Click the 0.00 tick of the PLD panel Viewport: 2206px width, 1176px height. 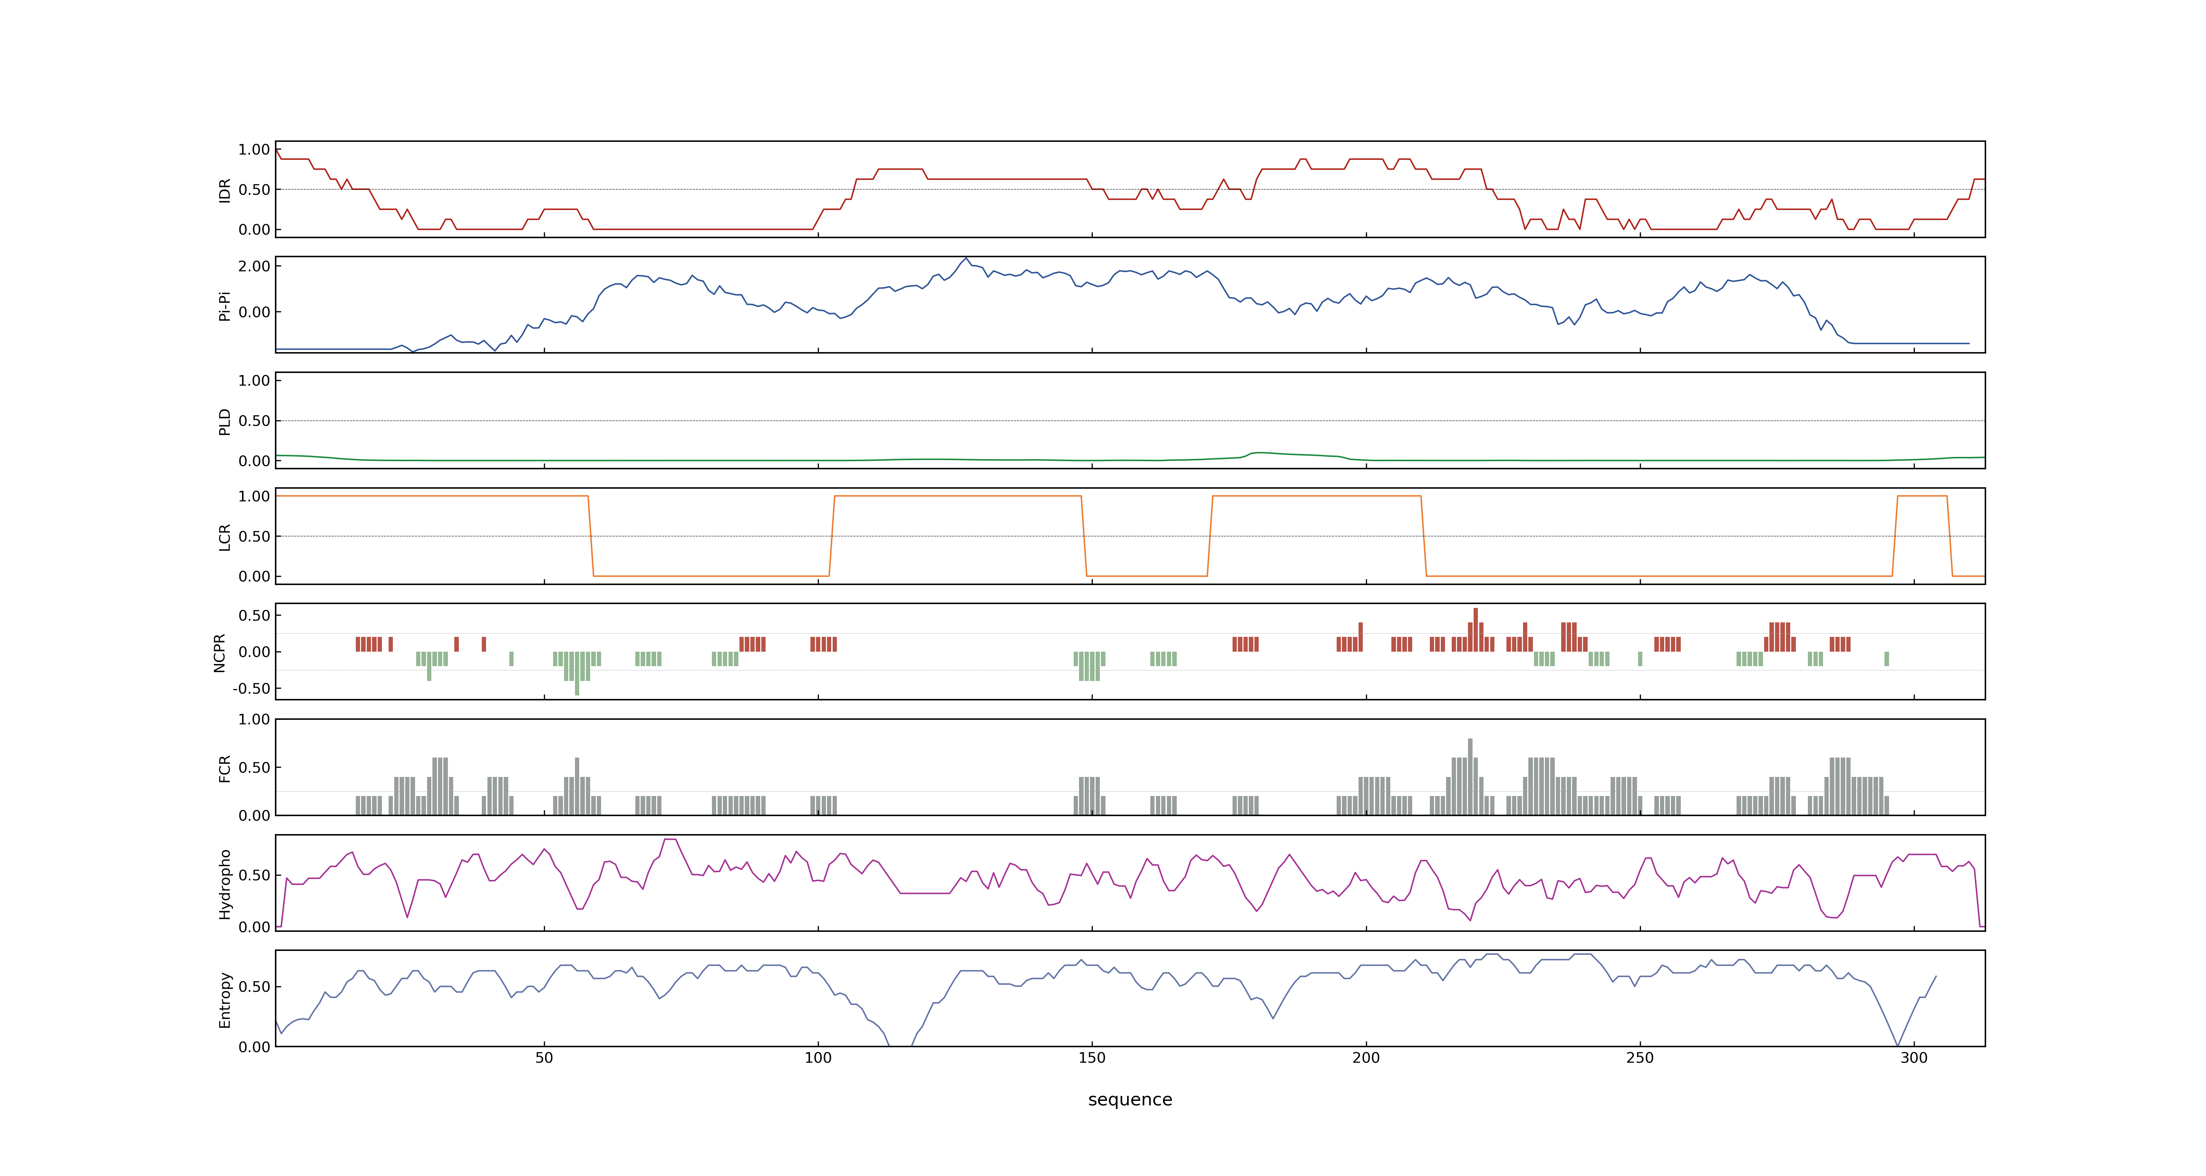(254, 460)
